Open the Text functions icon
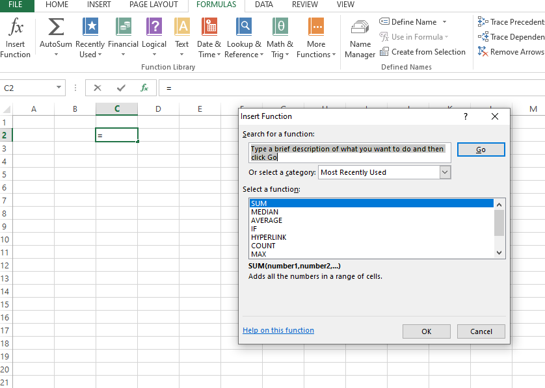Image resolution: width=545 pixels, height=388 pixels. pyautogui.click(x=182, y=28)
